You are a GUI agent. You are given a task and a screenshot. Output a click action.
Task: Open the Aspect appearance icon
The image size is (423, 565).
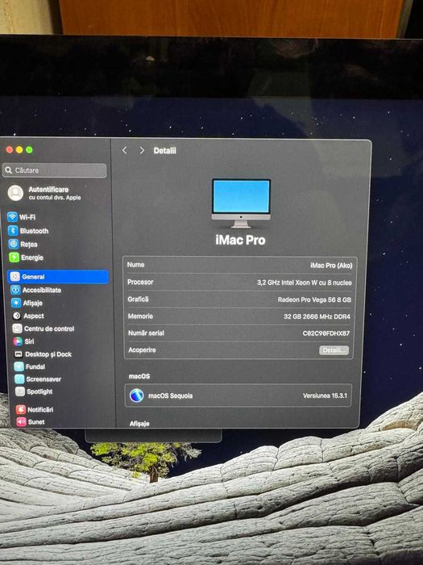pos(17,316)
